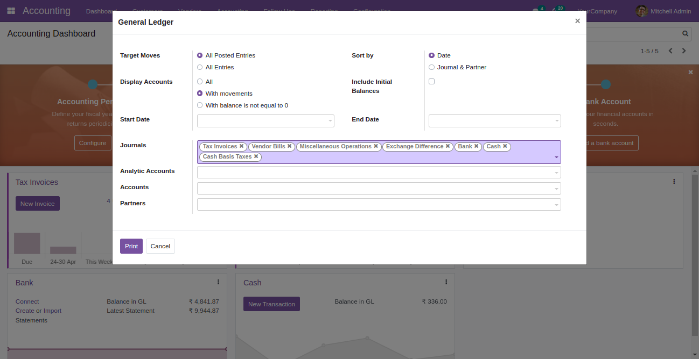Image resolution: width=699 pixels, height=359 pixels.
Task: Click the Accounts input field
Action: click(375, 189)
